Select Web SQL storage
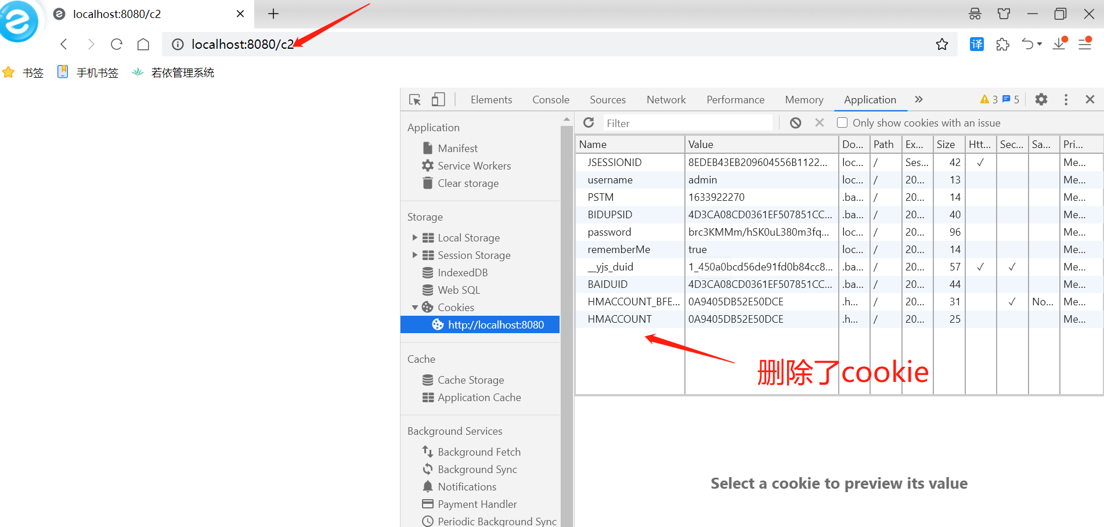The height and width of the screenshot is (527, 1104). point(459,290)
